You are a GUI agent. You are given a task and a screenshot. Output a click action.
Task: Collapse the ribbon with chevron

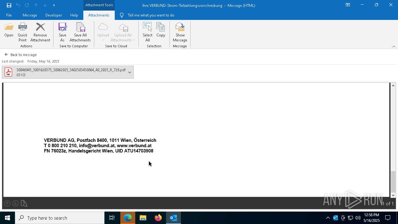tap(394, 46)
